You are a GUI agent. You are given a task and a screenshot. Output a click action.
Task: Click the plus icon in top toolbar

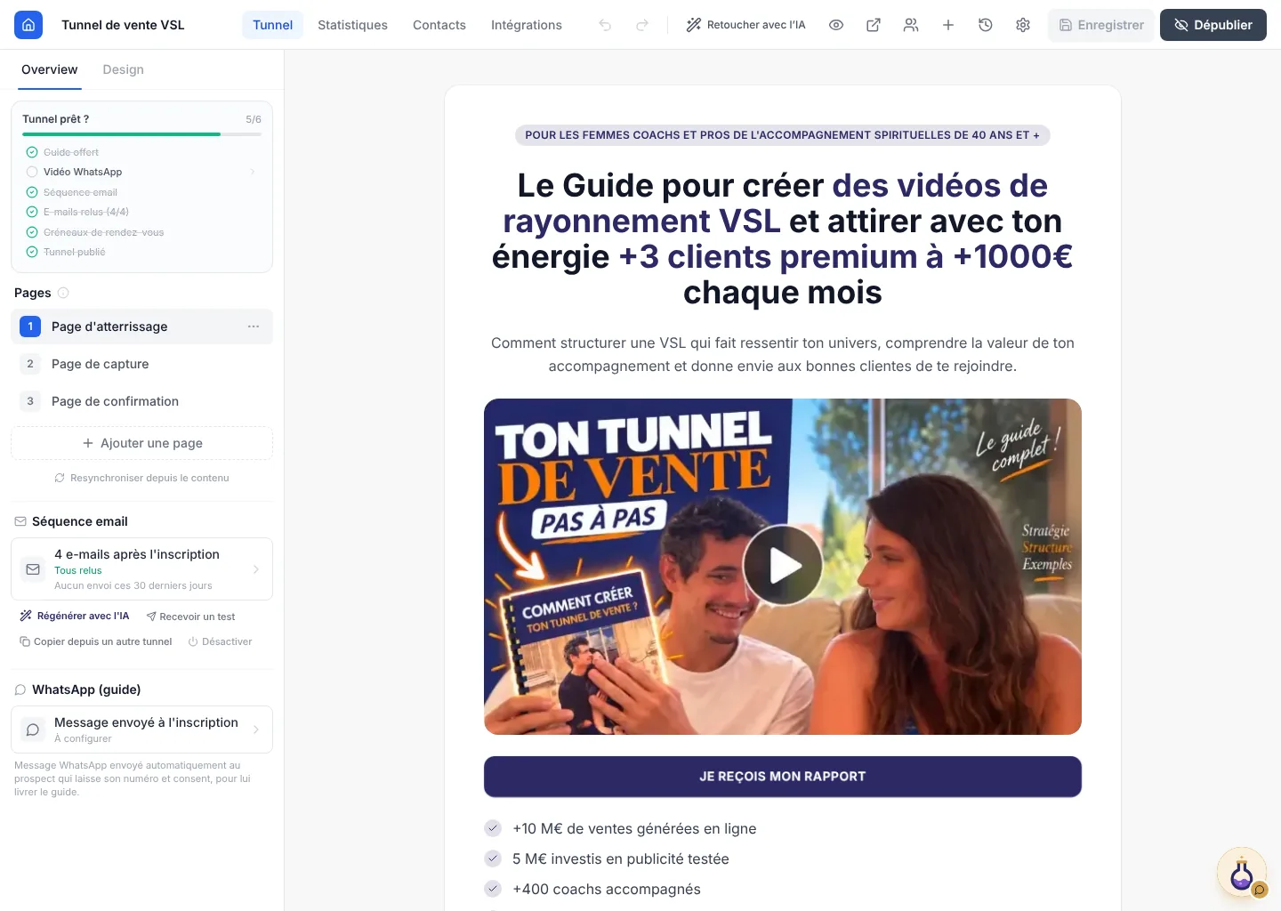pyautogui.click(x=948, y=25)
